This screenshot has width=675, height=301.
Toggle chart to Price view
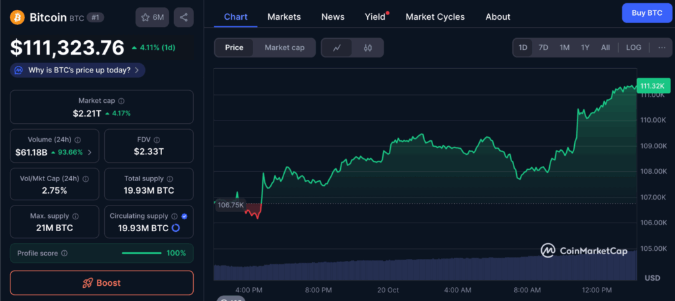click(234, 47)
